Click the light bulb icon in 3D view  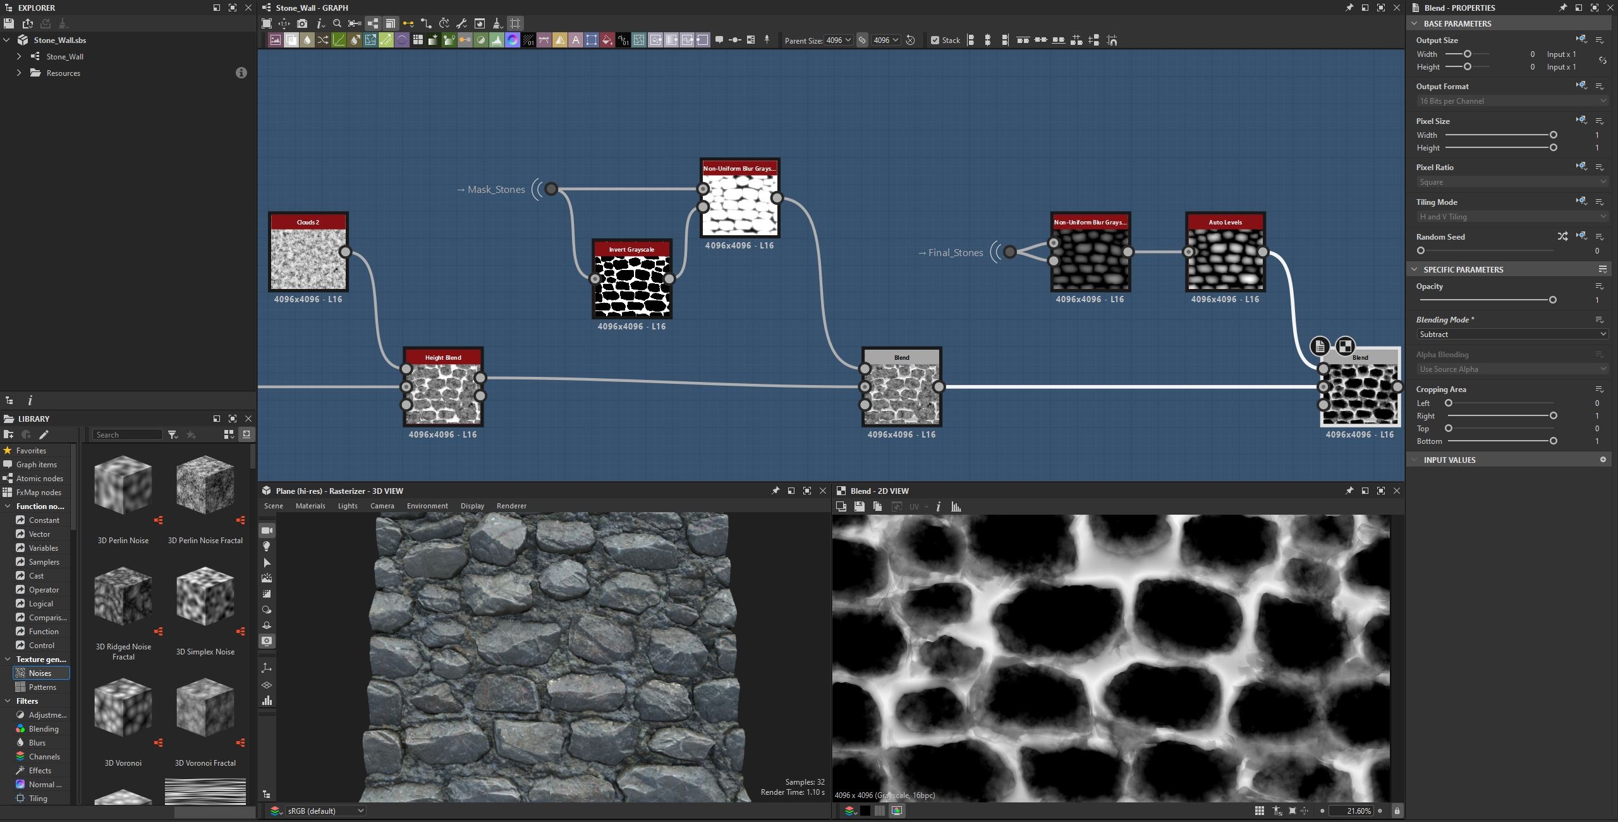[267, 546]
